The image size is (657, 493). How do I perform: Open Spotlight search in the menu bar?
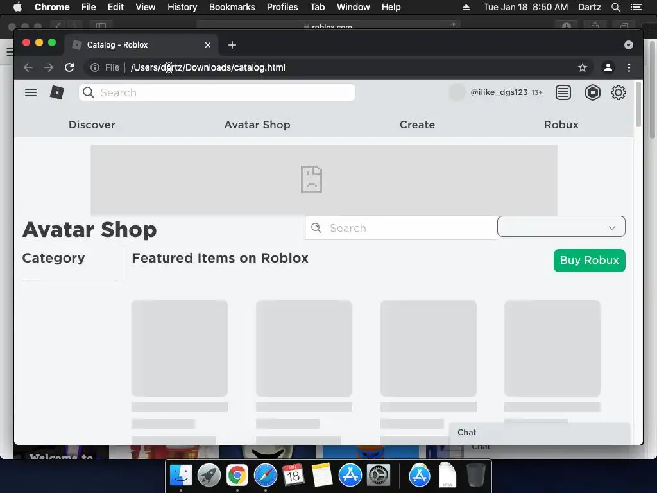click(615, 7)
